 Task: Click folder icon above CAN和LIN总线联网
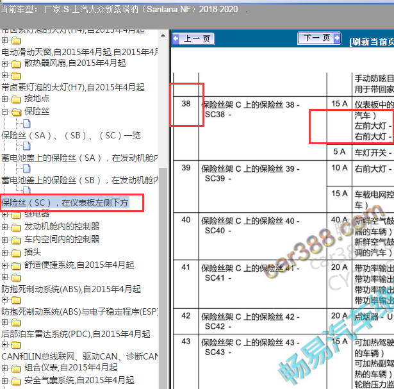(x=16, y=345)
